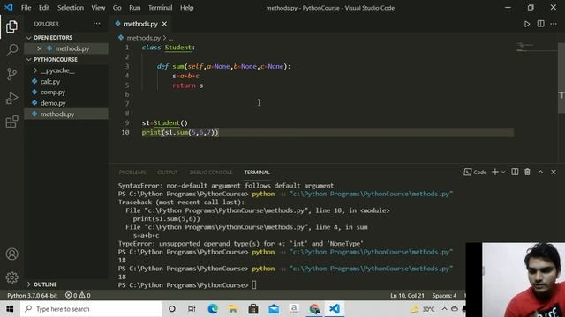Open comp.py in the explorer
This screenshot has height=317, width=565.
(x=53, y=92)
